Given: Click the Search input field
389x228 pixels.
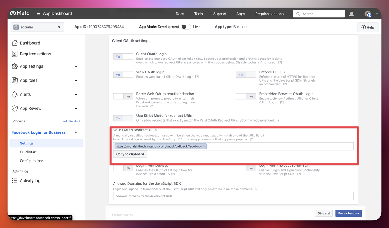Looking at the screenshot, I should 319,14.
